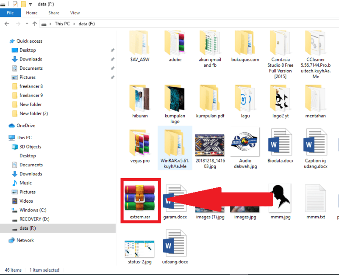Select the extrem.rar archive

[x=140, y=202]
